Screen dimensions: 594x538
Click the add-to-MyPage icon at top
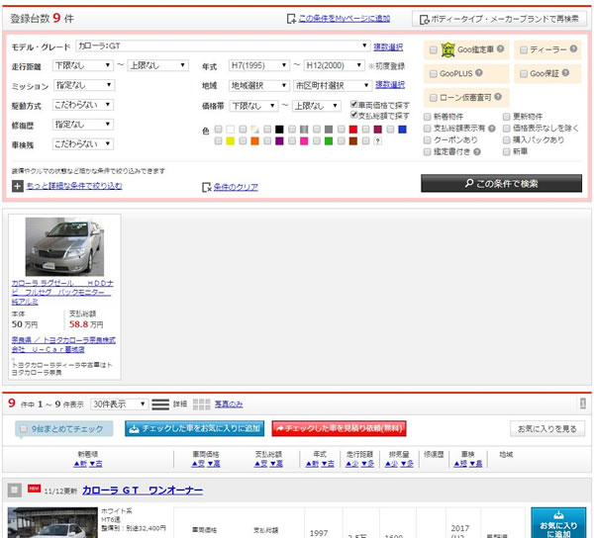tap(291, 19)
